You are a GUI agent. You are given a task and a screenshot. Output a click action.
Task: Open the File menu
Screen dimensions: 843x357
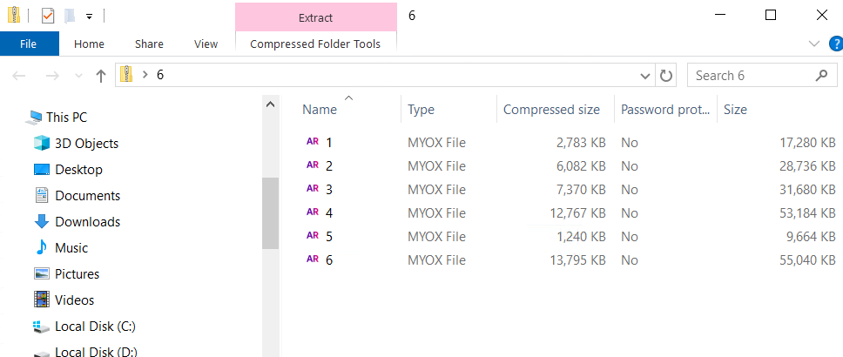coord(29,44)
